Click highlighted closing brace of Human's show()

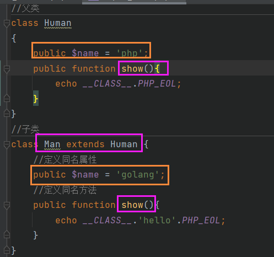(x=36, y=99)
